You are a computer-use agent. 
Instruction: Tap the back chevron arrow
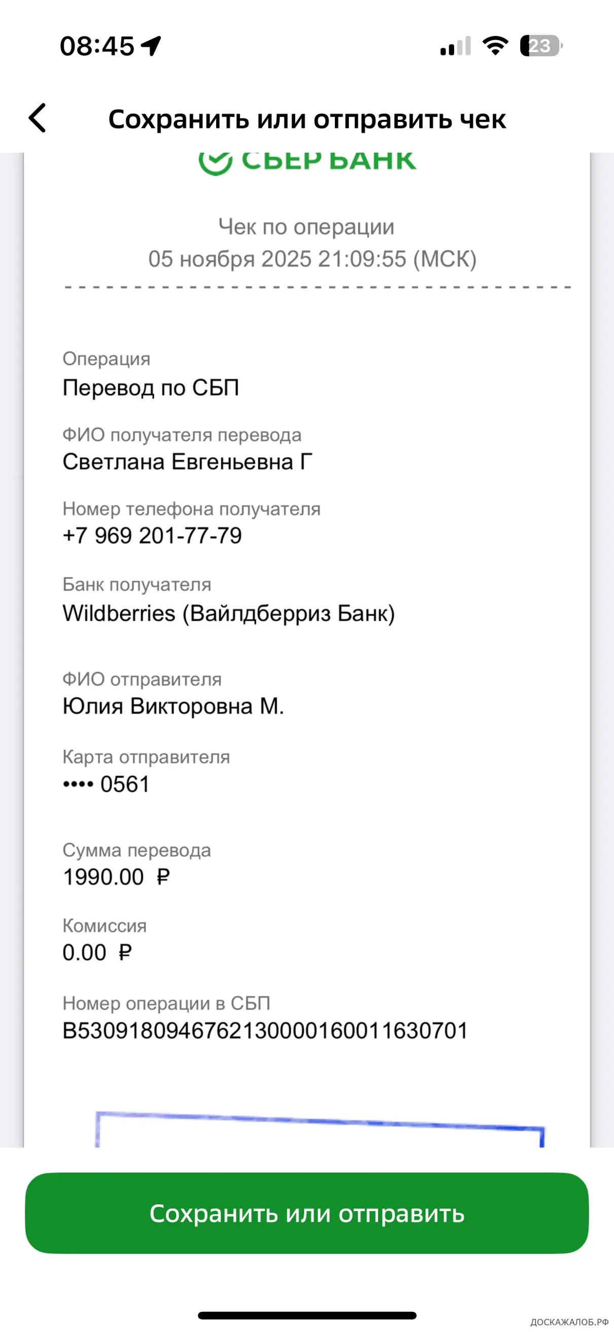[x=37, y=118]
